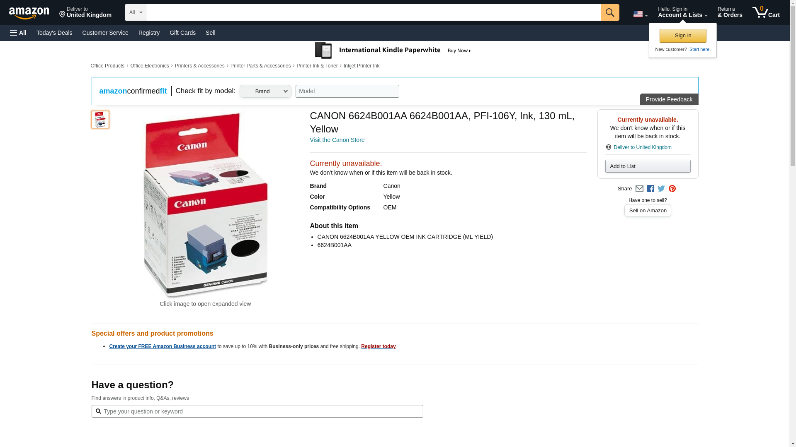Screen dimensions: 796x447
Task: Expand Account & Lists menu
Action: (x=682, y=12)
